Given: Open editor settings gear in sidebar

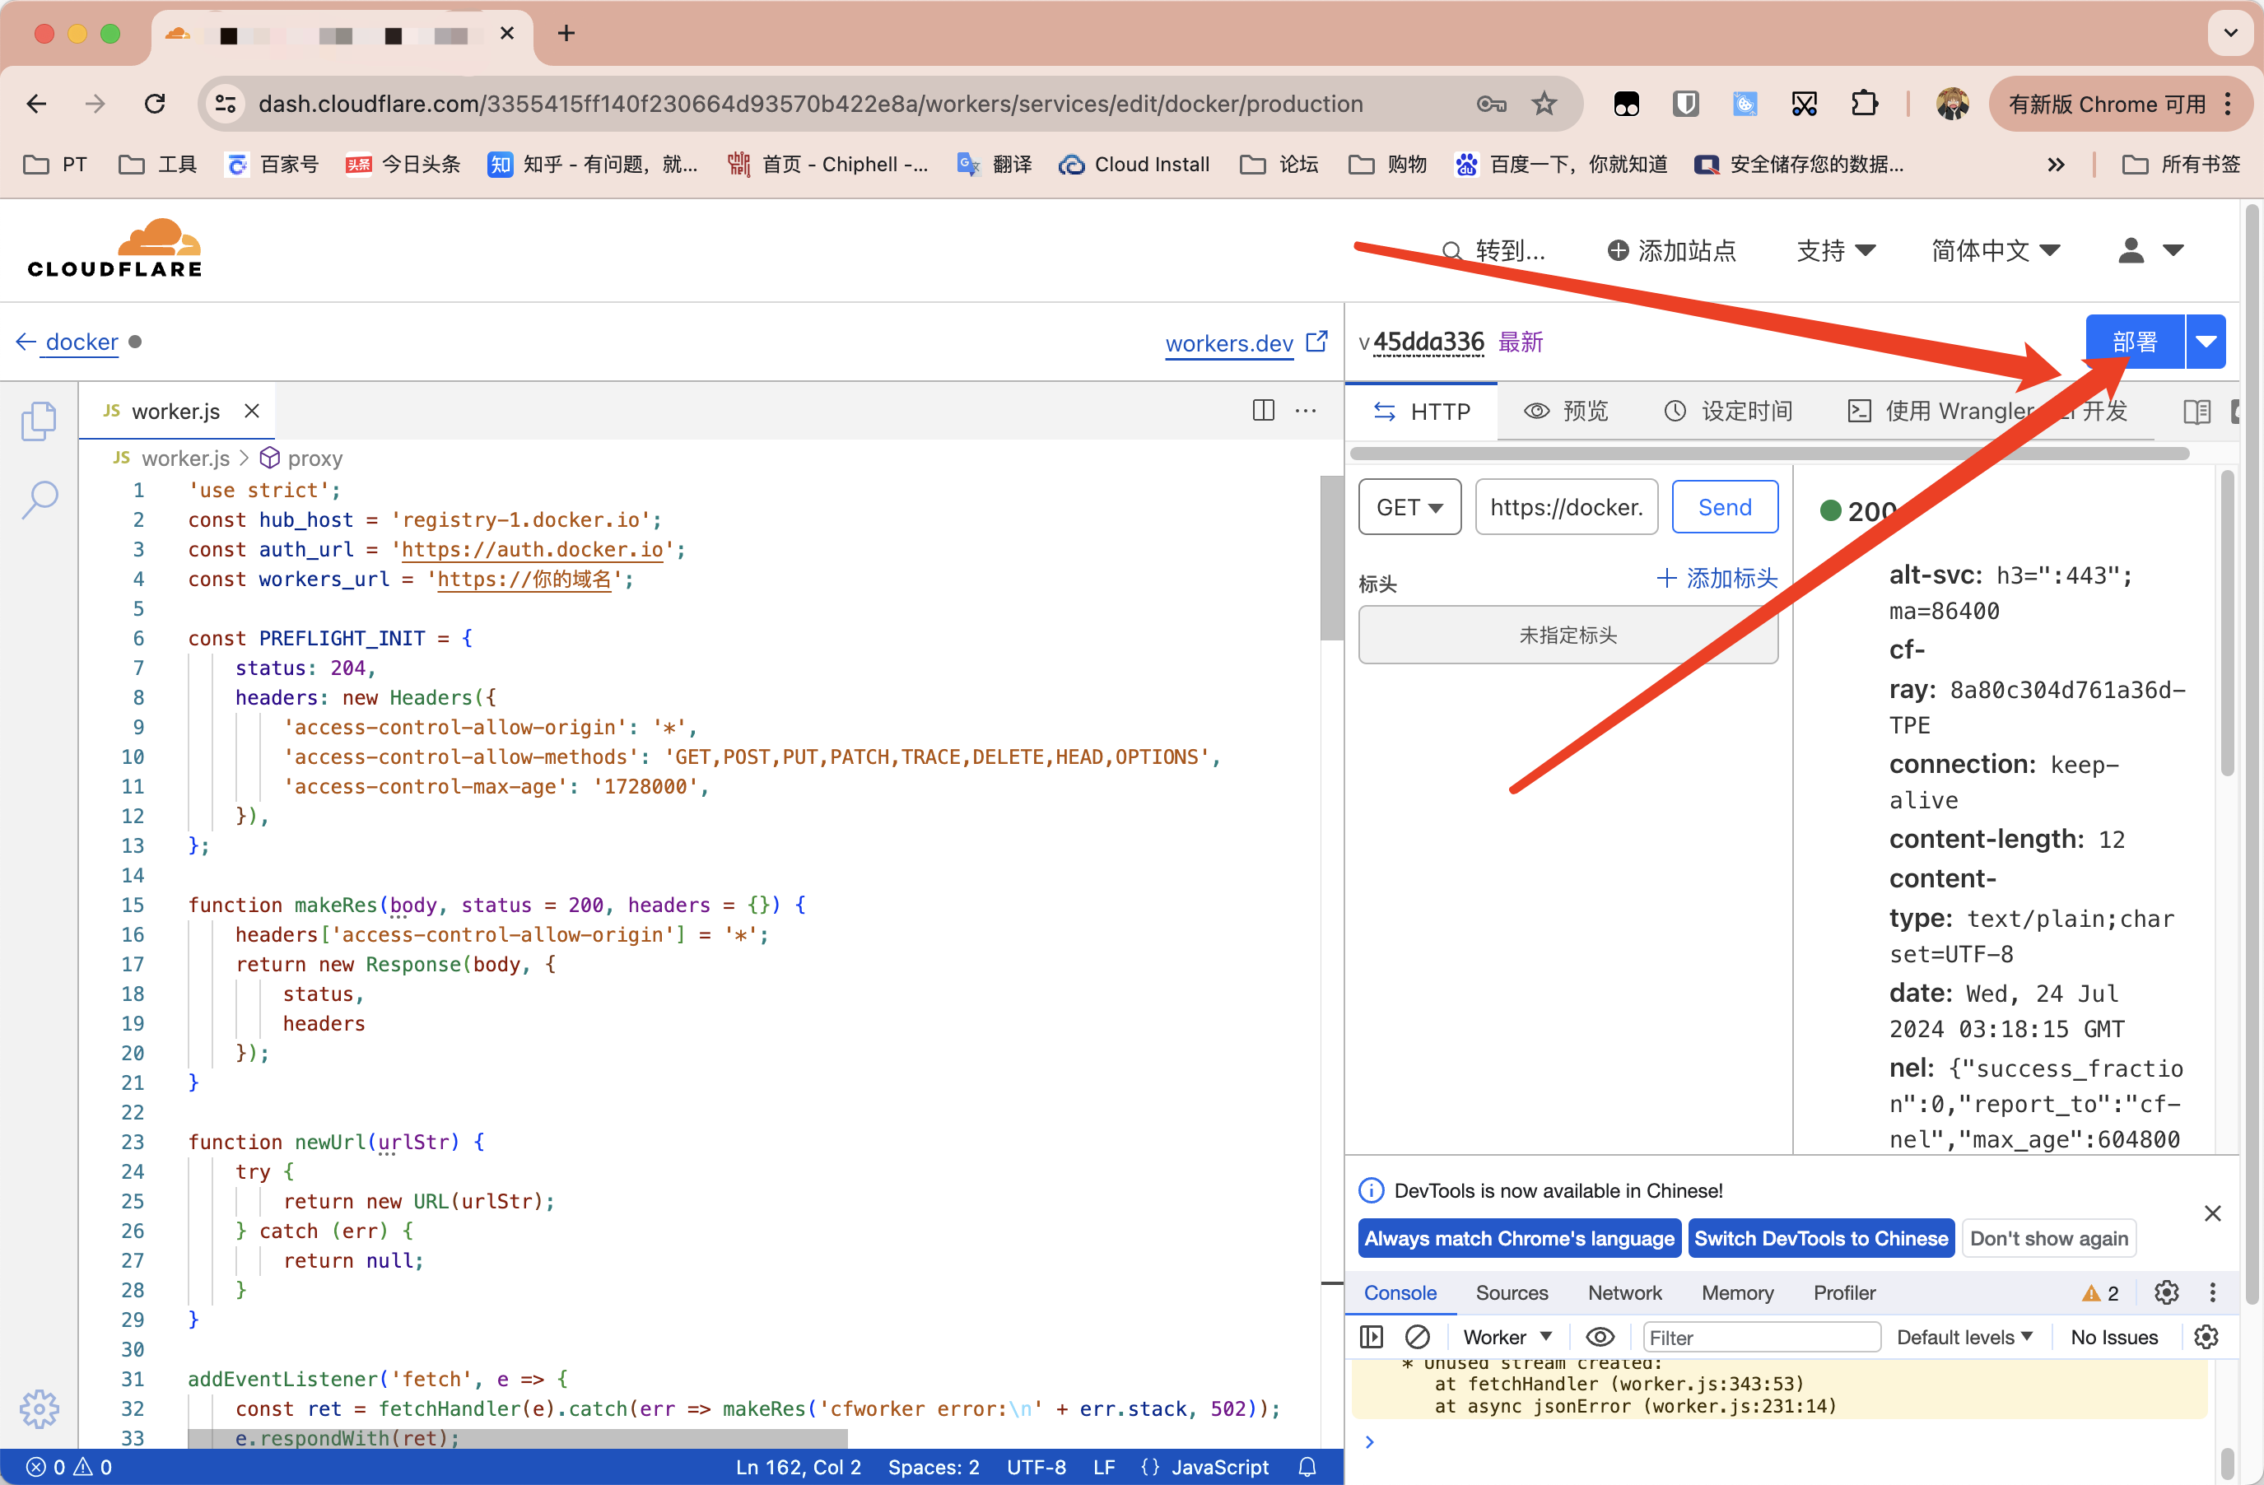Looking at the screenshot, I should (39, 1409).
